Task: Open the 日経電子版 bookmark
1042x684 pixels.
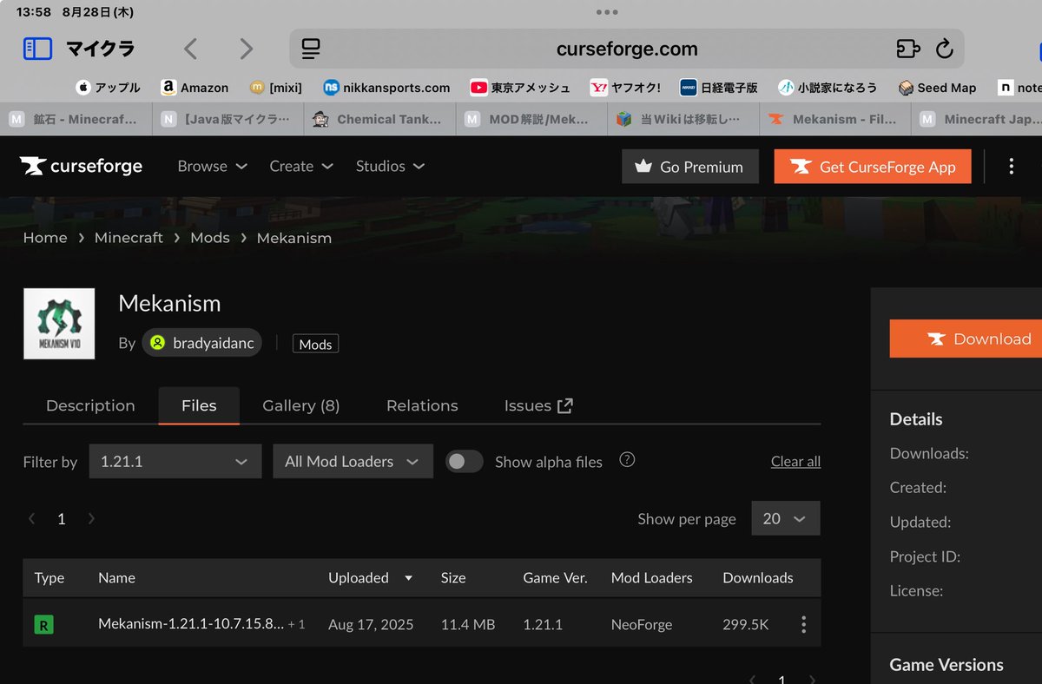Action: (x=719, y=88)
